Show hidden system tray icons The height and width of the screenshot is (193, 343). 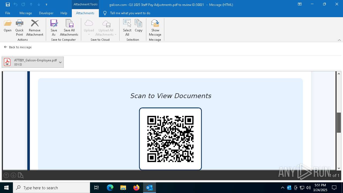(282, 188)
